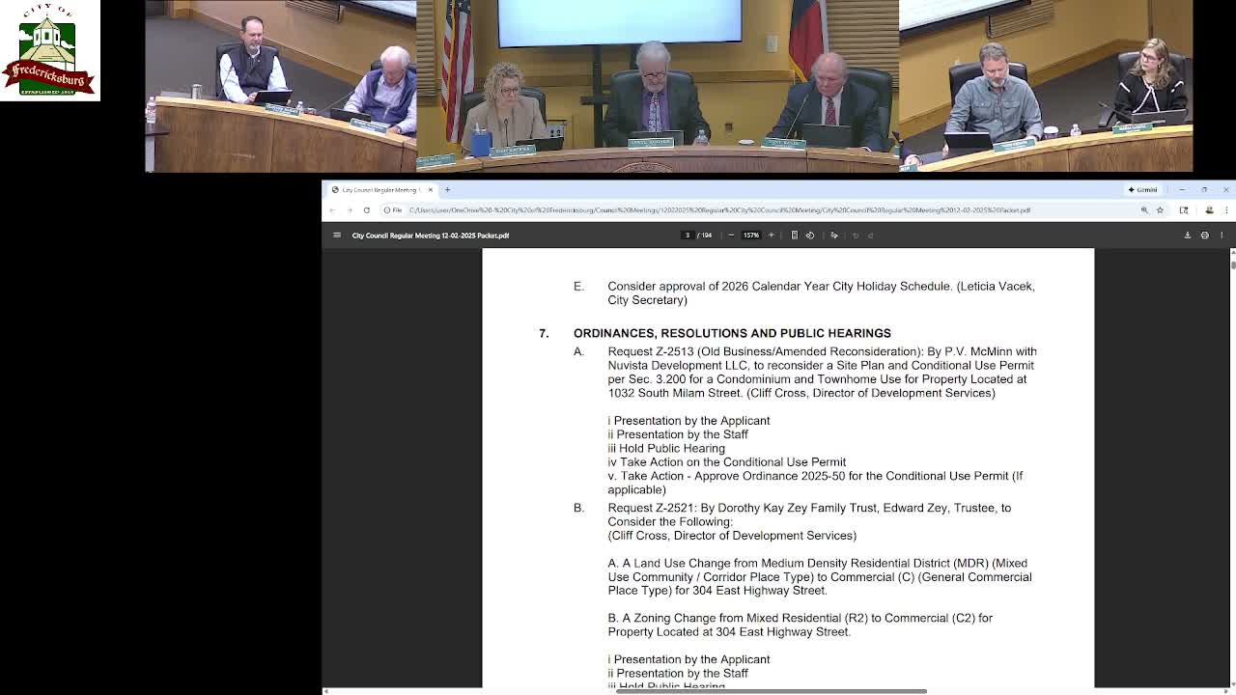This screenshot has height=695, width=1236.
Task: Click the browser reload icon
Action: pos(366,210)
